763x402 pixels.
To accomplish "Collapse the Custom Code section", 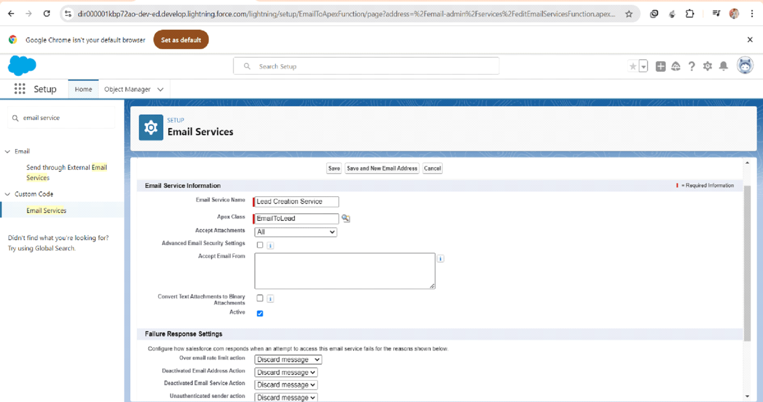I will pyautogui.click(x=7, y=194).
